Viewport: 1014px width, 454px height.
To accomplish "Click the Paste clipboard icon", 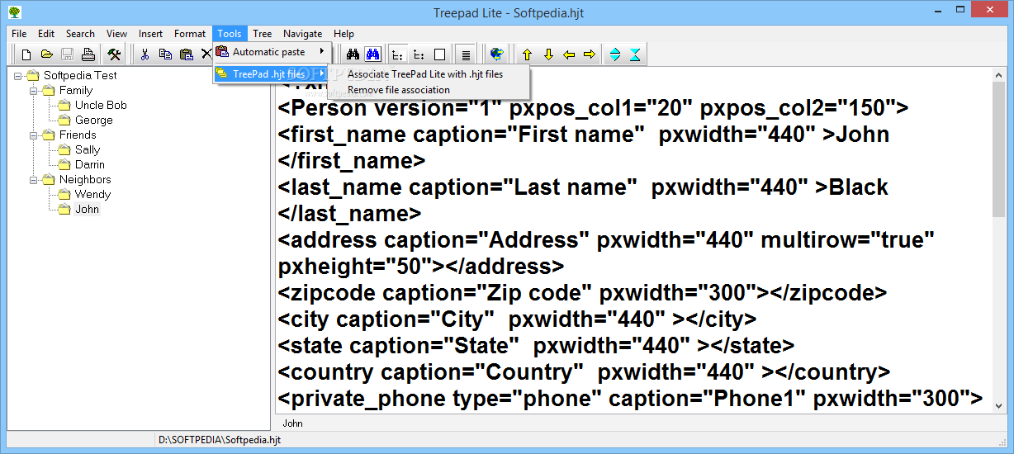I will click(x=187, y=54).
